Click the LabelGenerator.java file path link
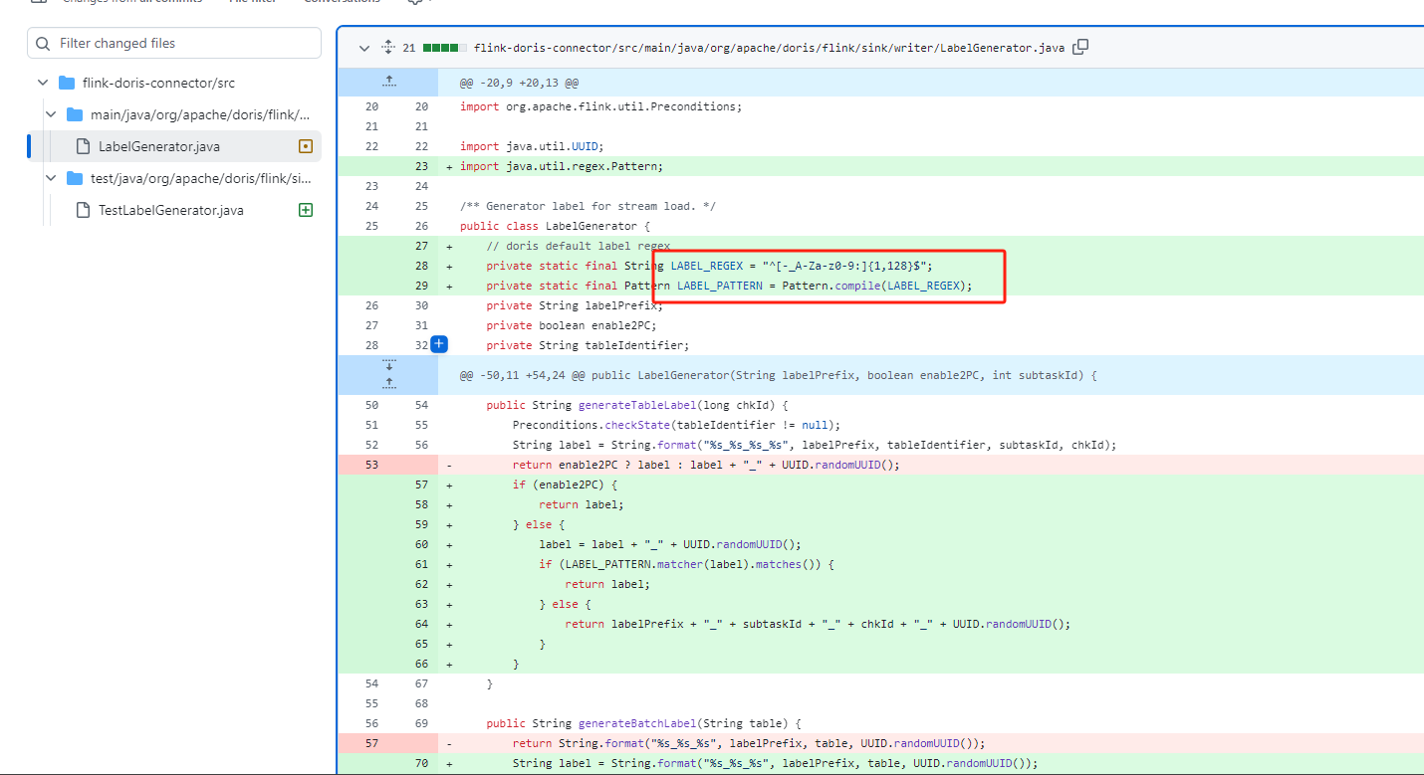 [x=770, y=48]
